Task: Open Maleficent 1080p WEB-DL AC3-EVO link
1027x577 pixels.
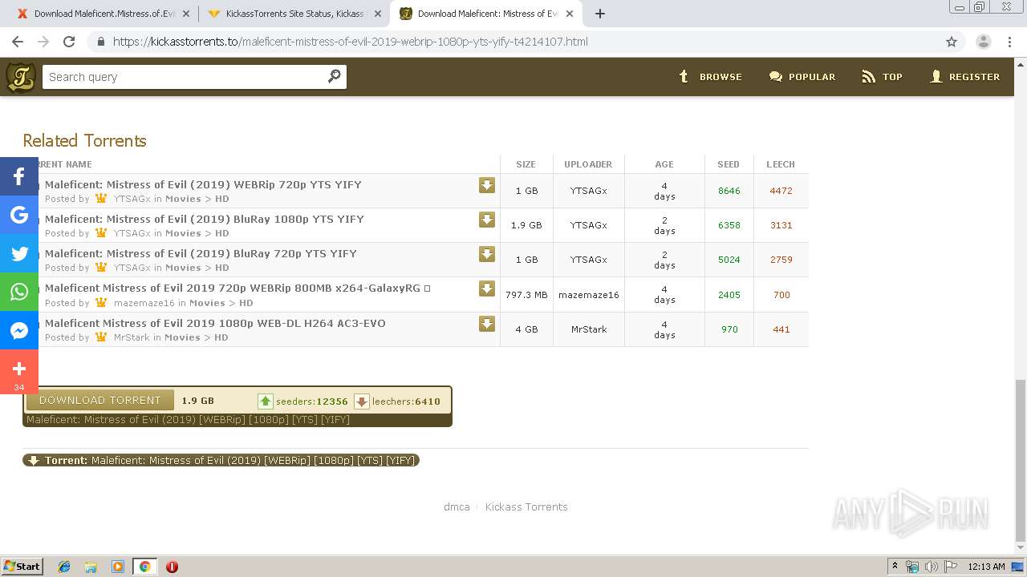Action: pos(215,323)
